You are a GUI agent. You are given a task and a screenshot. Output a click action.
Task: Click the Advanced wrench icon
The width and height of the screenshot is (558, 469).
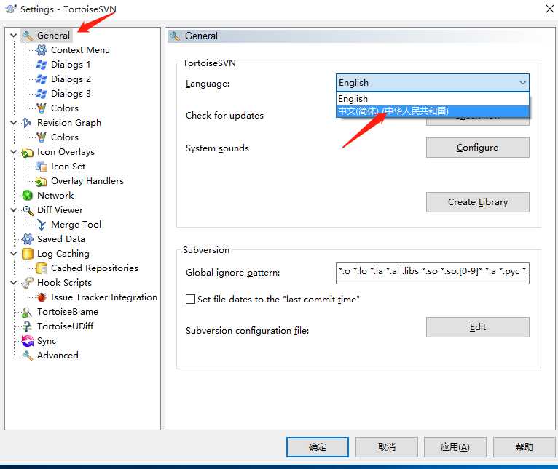(28, 356)
